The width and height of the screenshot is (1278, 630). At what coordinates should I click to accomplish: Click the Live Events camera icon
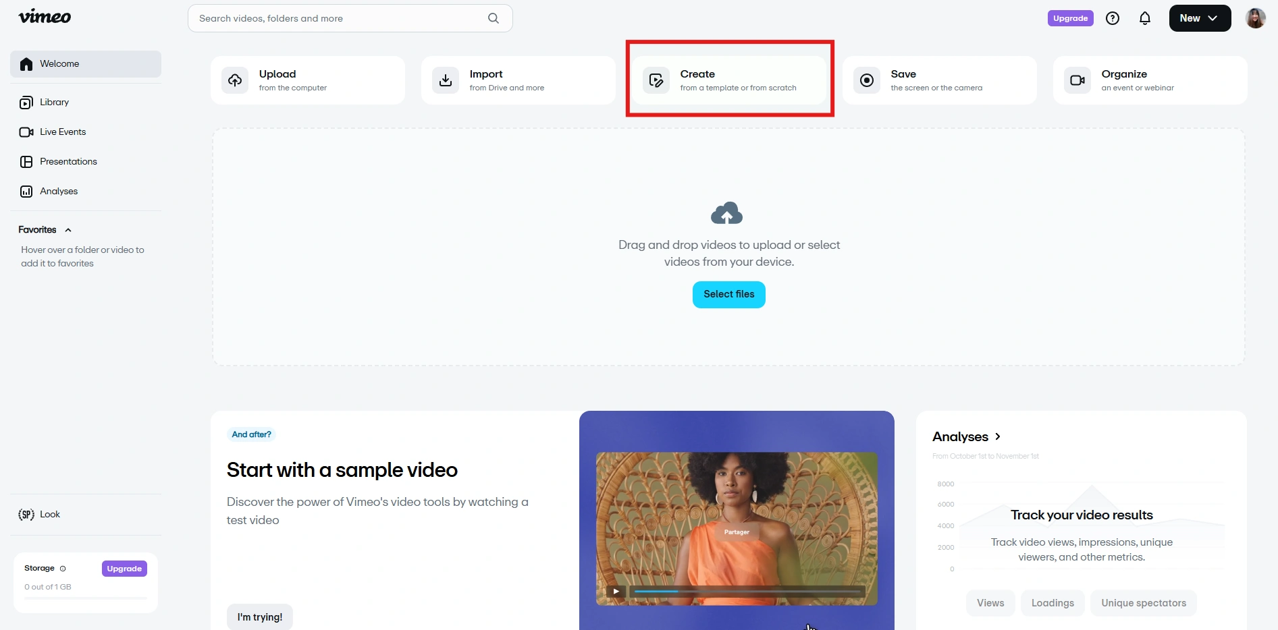pos(26,132)
